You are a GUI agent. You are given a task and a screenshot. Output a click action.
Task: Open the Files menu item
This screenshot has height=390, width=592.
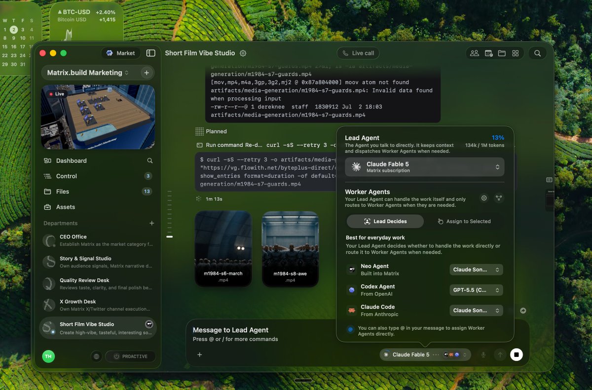[x=98, y=192]
